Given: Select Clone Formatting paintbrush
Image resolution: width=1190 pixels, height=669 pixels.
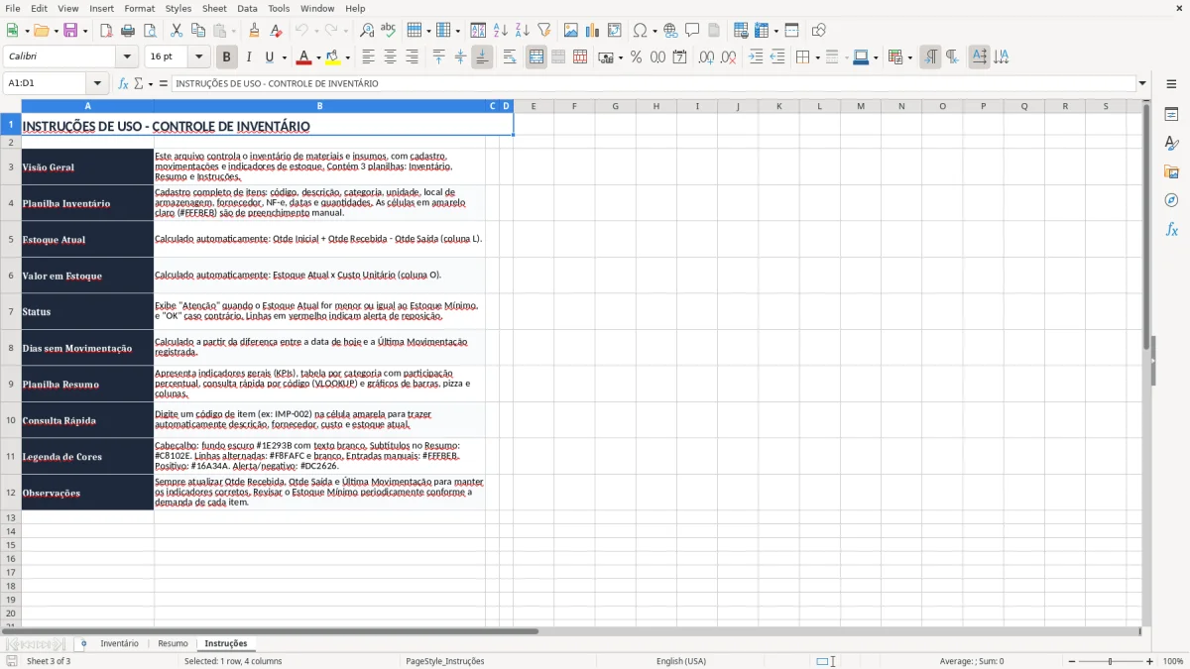Looking at the screenshot, I should tap(255, 31).
